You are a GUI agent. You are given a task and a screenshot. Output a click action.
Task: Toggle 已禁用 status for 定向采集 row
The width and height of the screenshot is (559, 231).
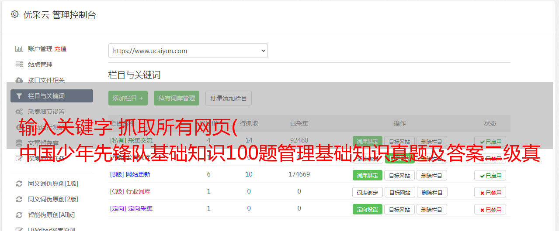pyautogui.click(x=490, y=209)
